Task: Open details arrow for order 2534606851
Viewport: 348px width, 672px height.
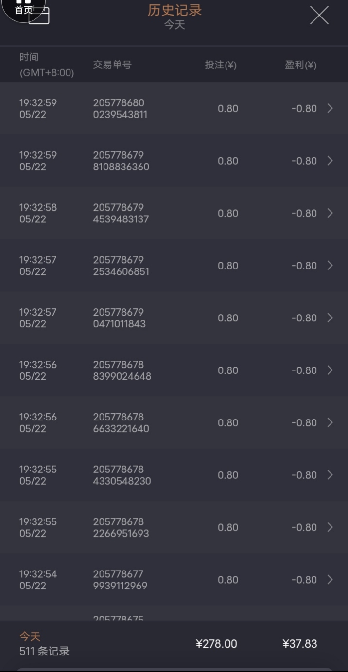Action: coord(330,266)
